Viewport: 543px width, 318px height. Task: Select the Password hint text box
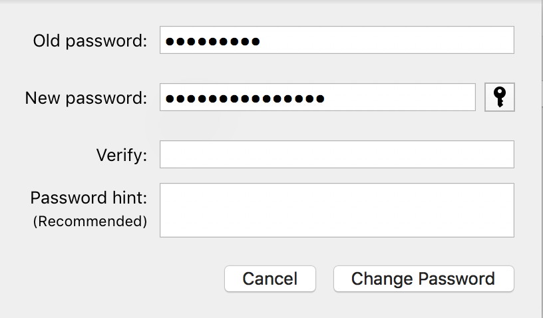click(337, 210)
